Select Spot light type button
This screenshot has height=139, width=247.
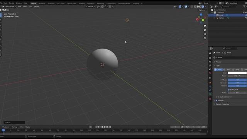click(236, 69)
